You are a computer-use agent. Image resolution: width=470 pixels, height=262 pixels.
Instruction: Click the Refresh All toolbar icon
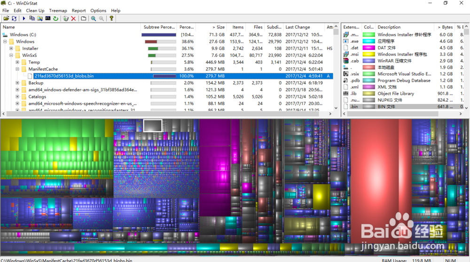pos(14,19)
